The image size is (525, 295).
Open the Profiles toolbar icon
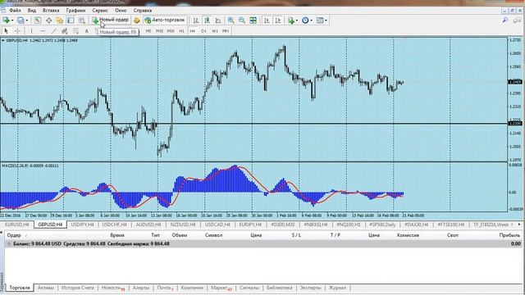(x=21, y=20)
